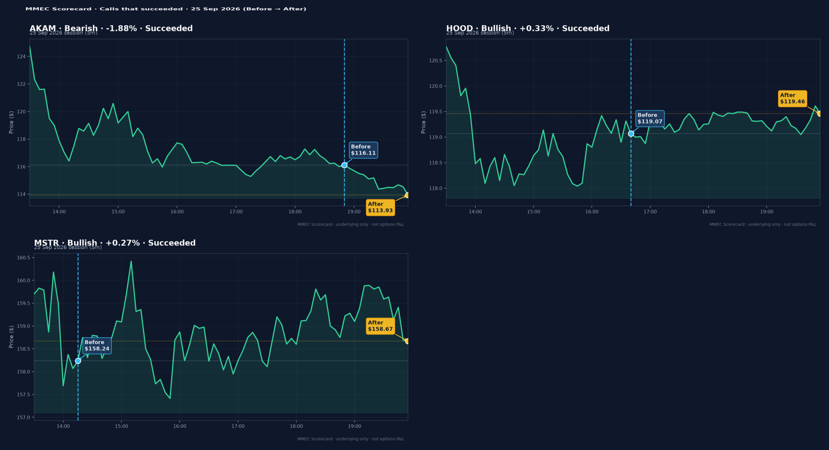The image size is (829, 450).
Task: Select the '158.0' price tick on MSTR chart
Action: click(24, 372)
